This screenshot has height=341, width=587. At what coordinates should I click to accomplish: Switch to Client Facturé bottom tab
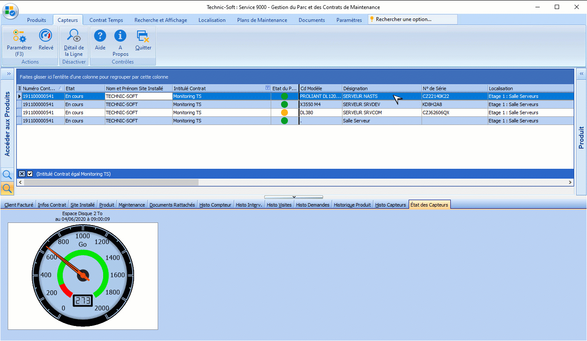19,205
